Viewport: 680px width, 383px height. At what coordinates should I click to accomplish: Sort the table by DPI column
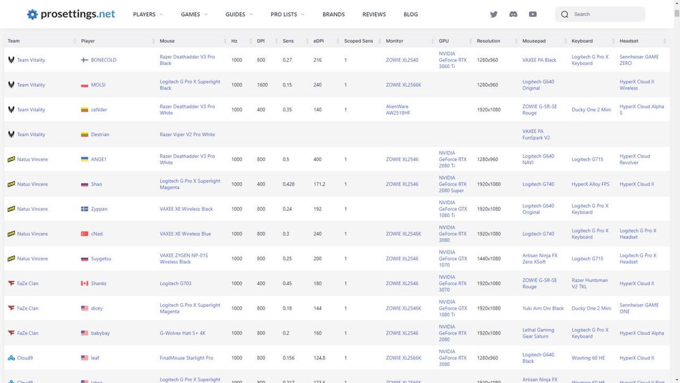[x=266, y=41]
